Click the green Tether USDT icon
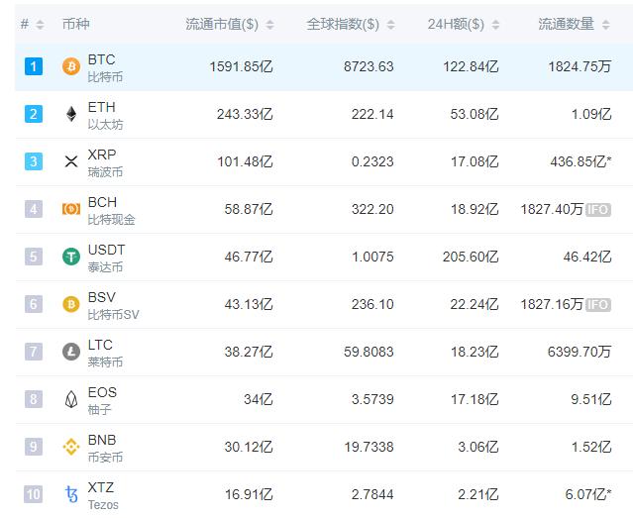The image size is (633, 518). point(71,257)
